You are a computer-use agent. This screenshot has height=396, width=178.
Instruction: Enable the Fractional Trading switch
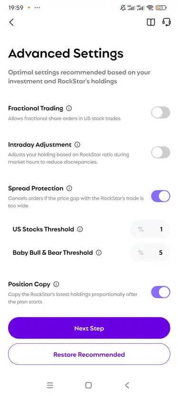click(x=160, y=112)
